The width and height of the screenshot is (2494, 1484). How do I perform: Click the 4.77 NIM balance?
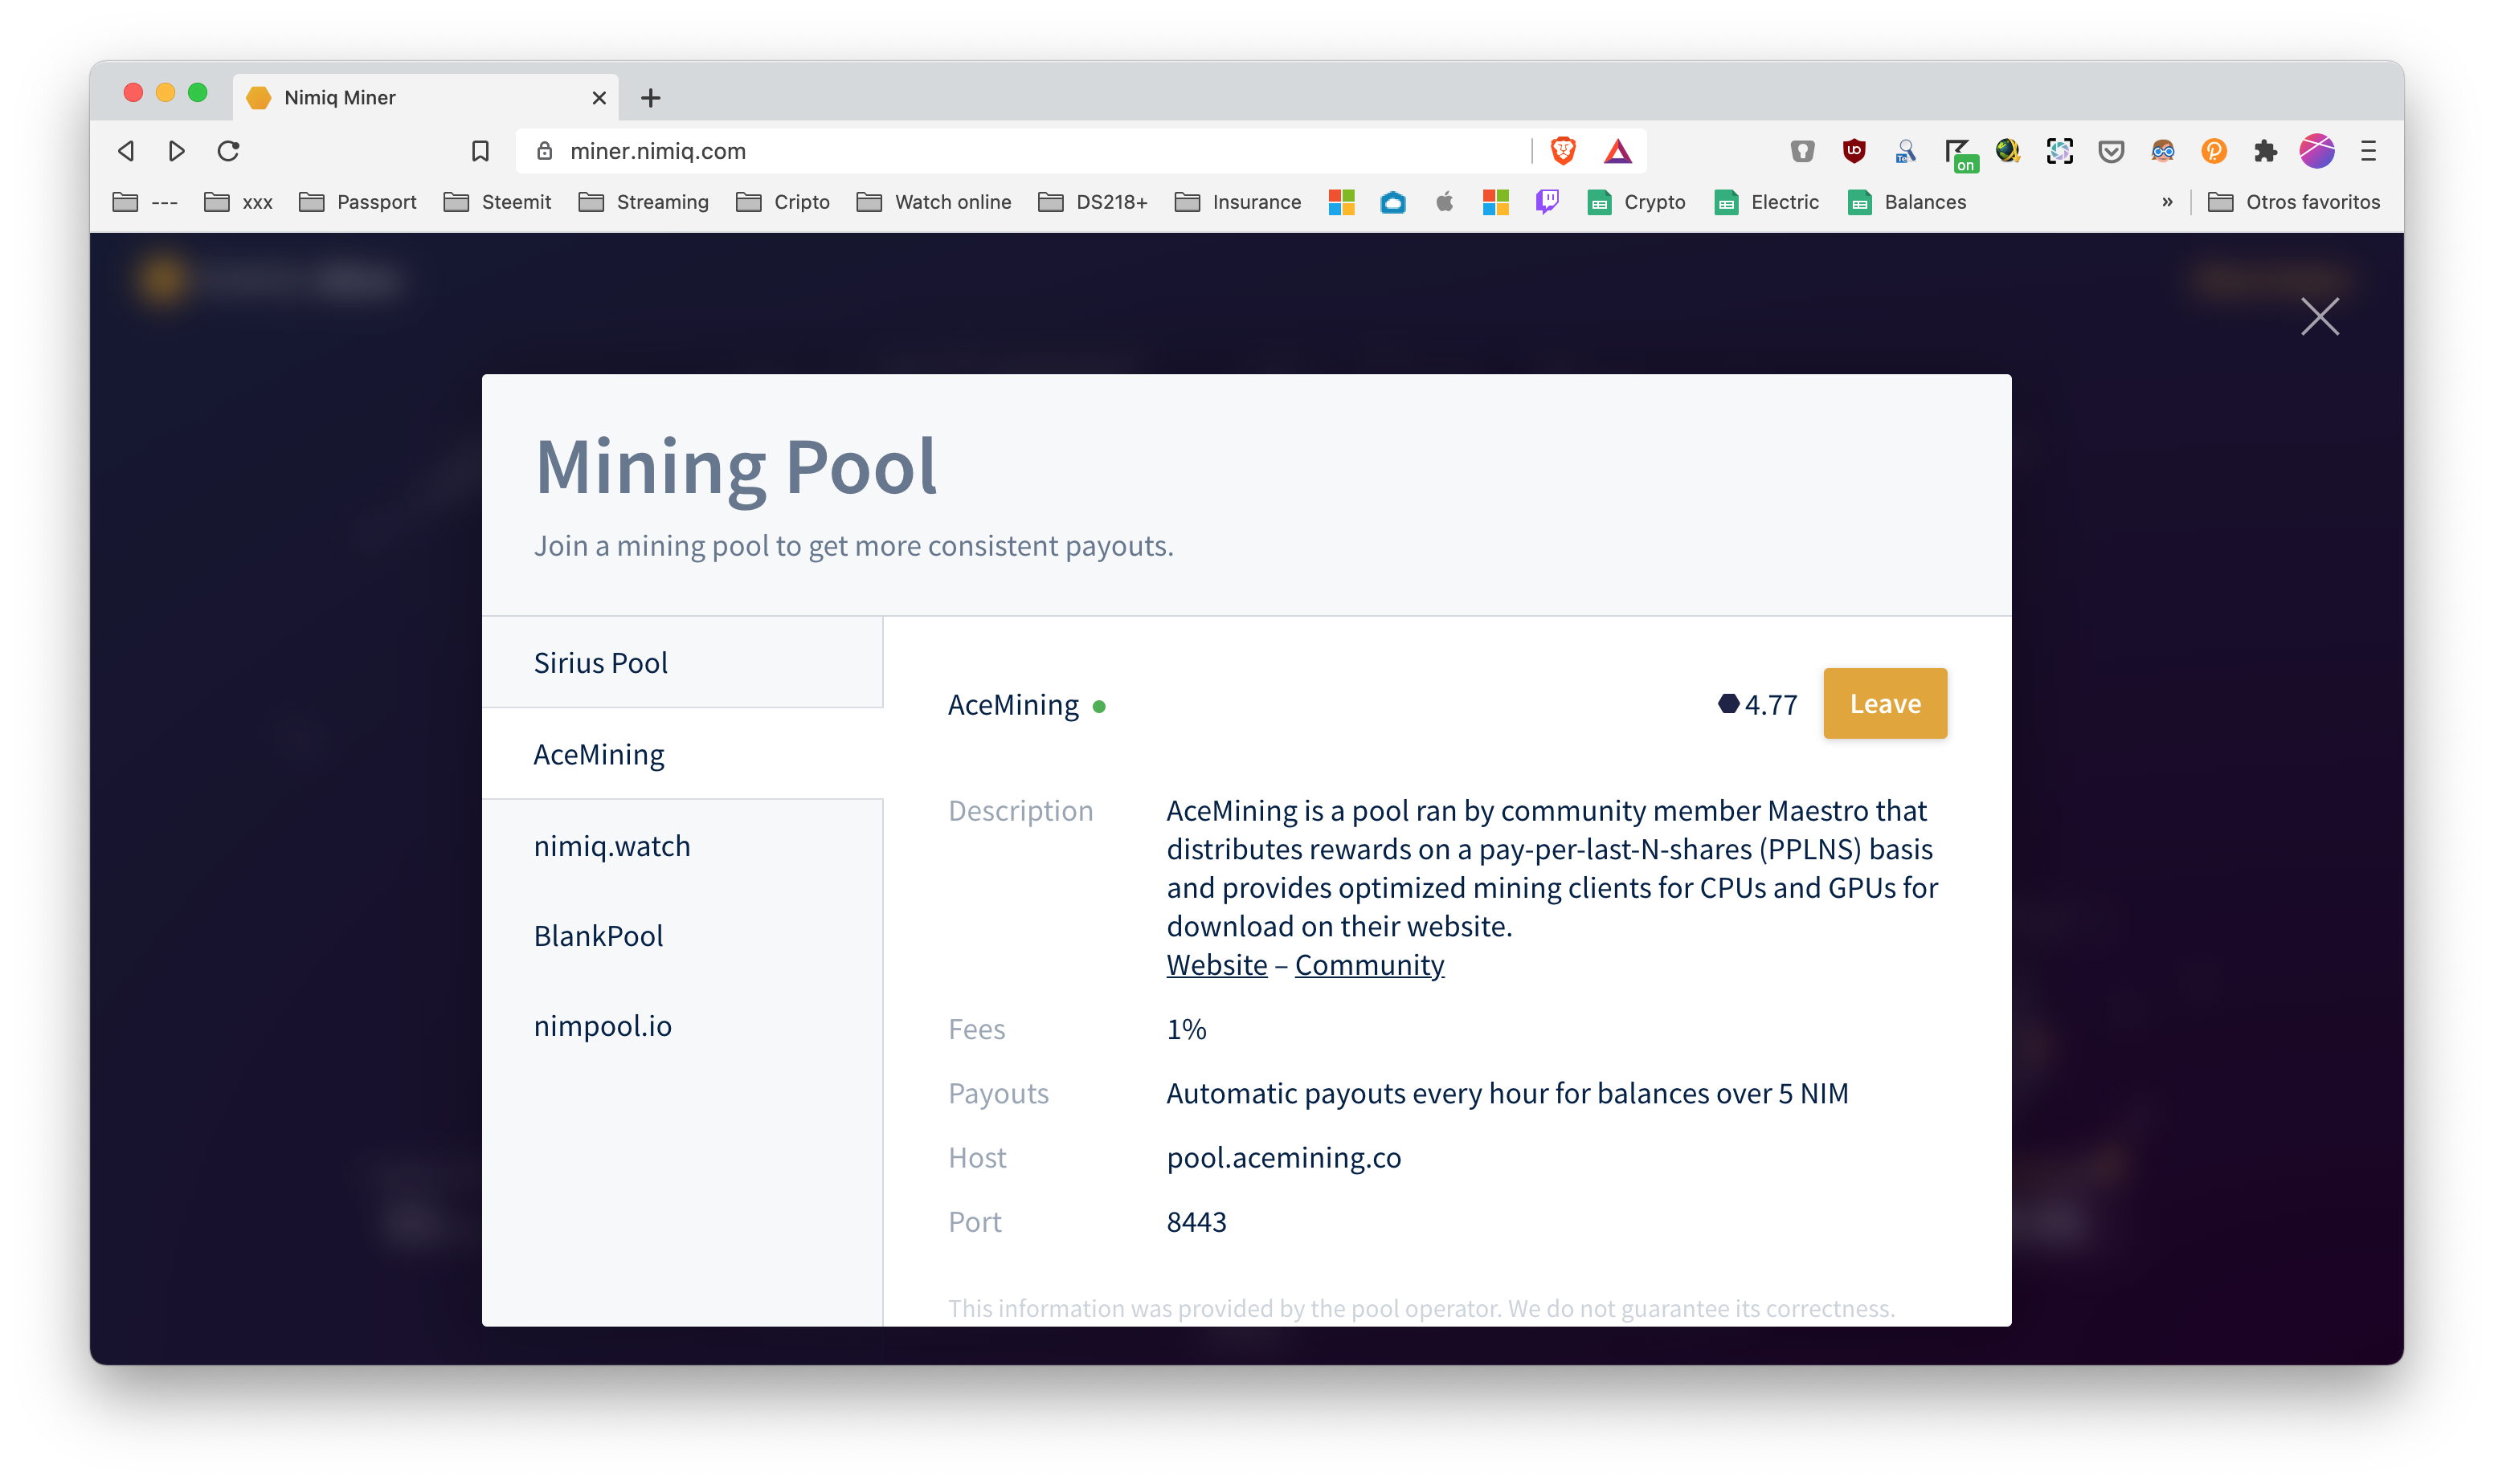[1758, 704]
